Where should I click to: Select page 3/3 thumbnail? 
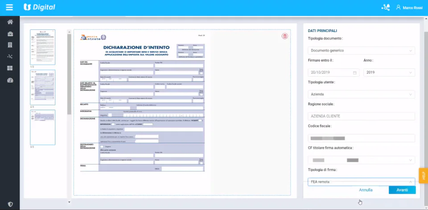click(43, 128)
